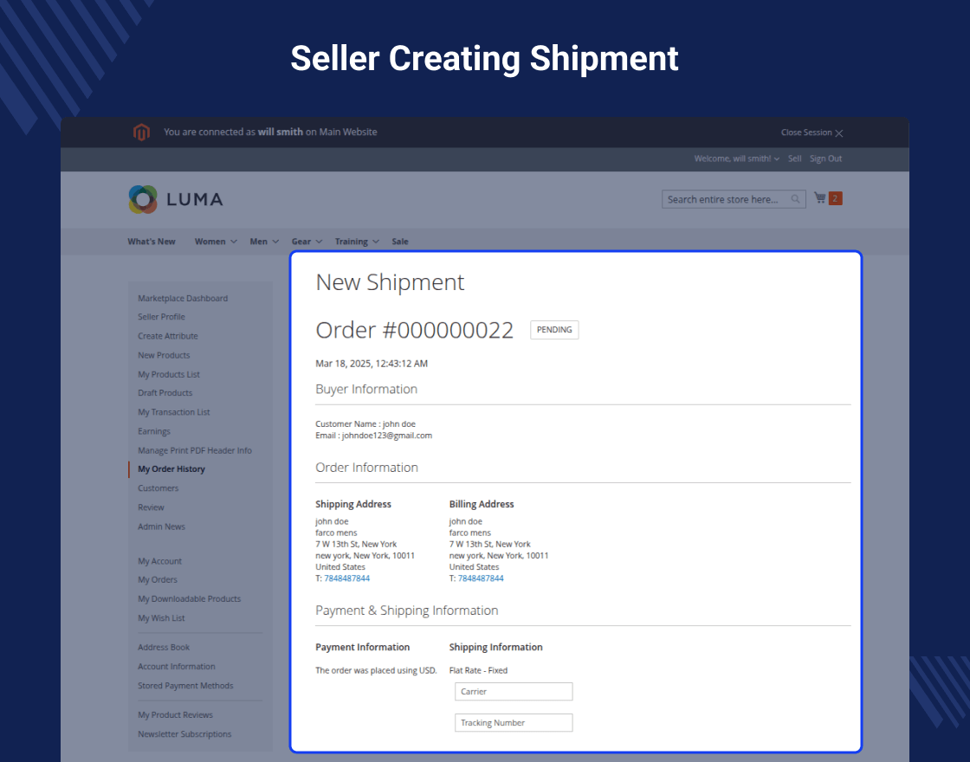Open the shopping cart icon
Image resolution: width=970 pixels, height=762 pixels.
(819, 198)
